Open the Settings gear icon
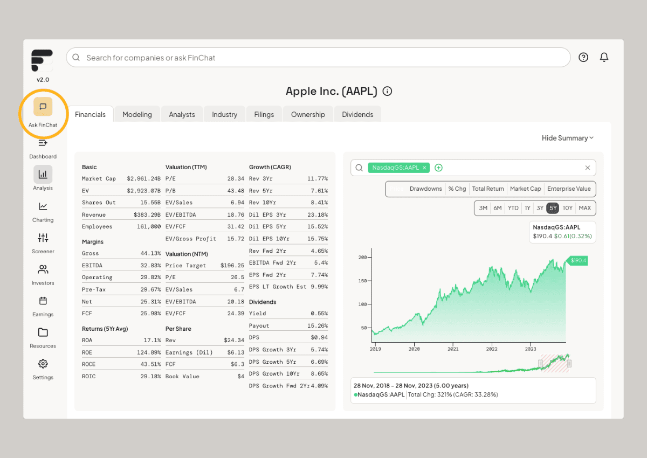Viewport: 647px width, 458px height. point(43,364)
